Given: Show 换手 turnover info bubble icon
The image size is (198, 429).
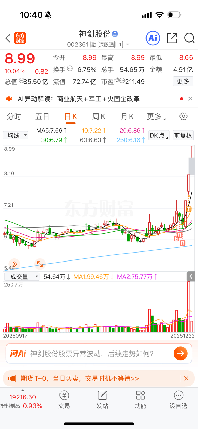Looking at the screenshot, I should [70, 69].
